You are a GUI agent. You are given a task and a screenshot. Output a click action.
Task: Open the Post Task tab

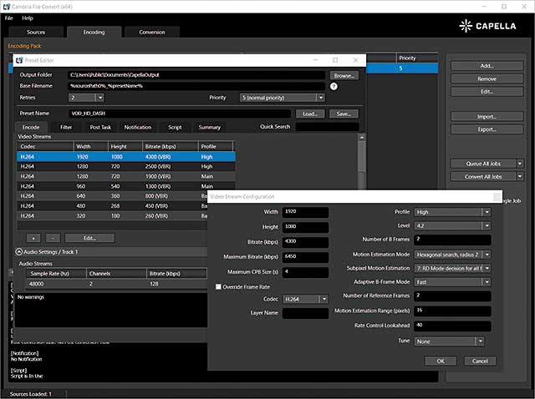coord(100,128)
